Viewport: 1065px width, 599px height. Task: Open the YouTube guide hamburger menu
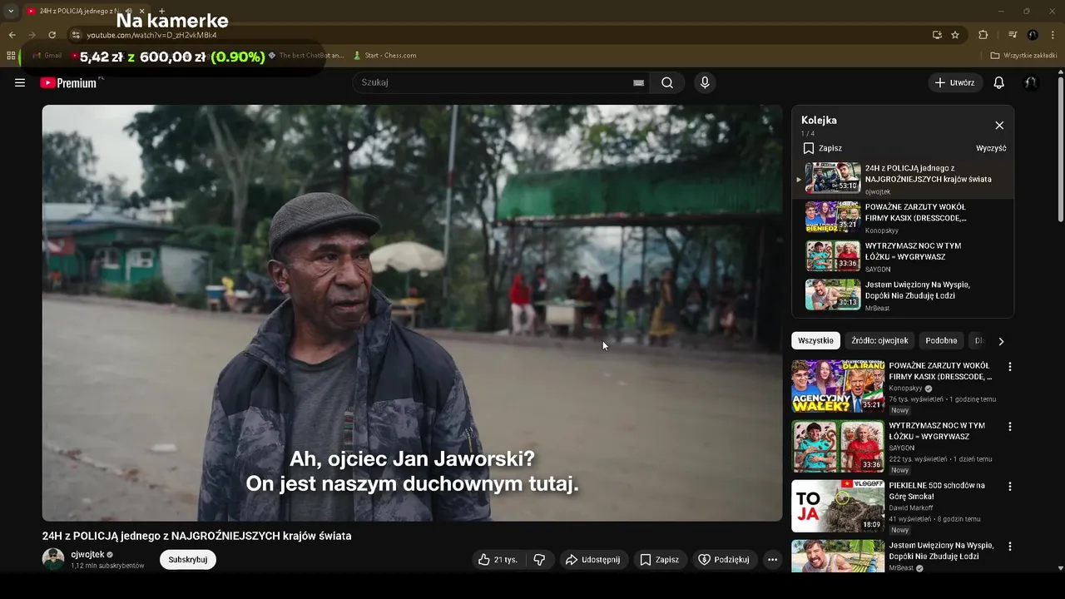pos(20,82)
